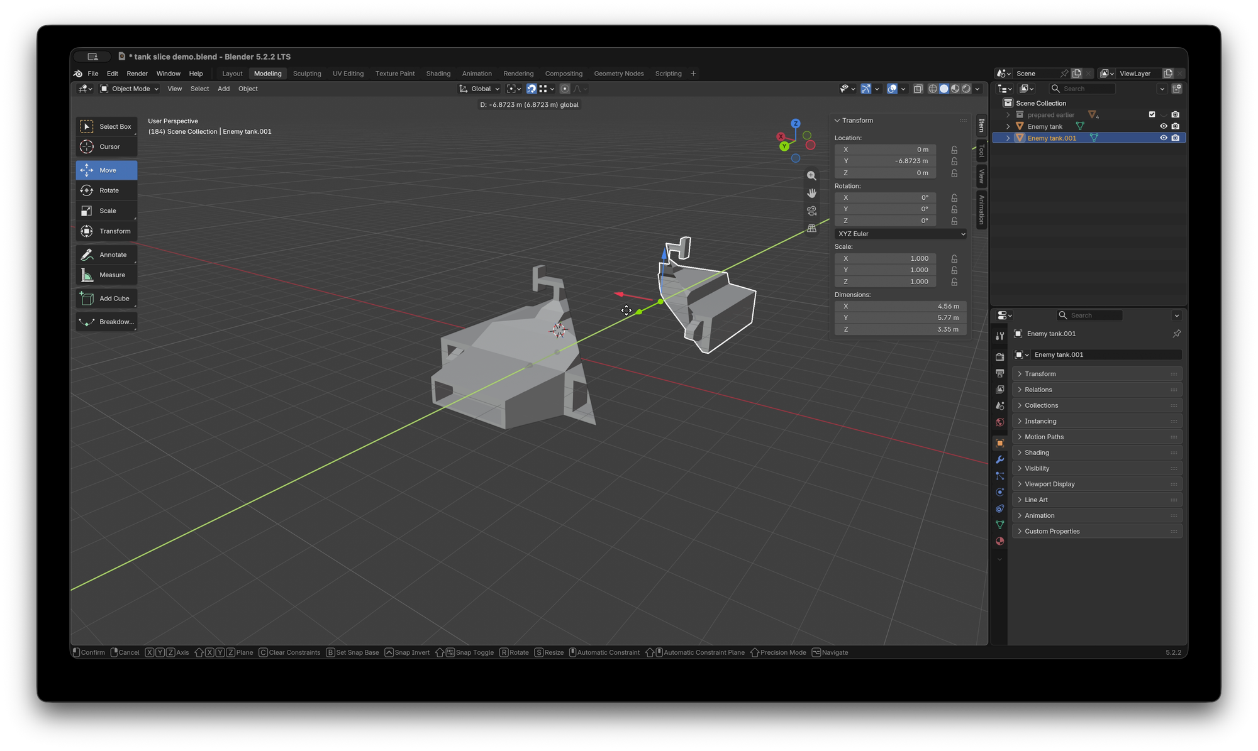Open the World properties tab icon

999,422
